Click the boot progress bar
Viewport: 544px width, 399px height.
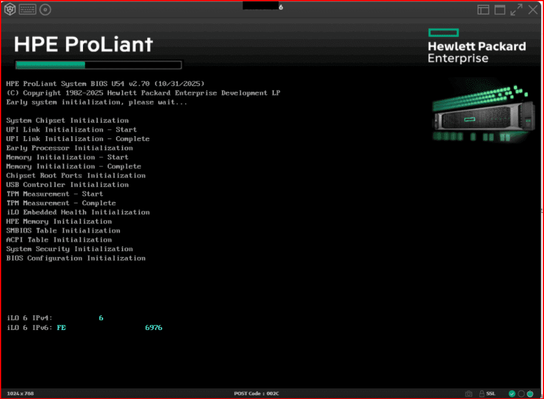98,65
